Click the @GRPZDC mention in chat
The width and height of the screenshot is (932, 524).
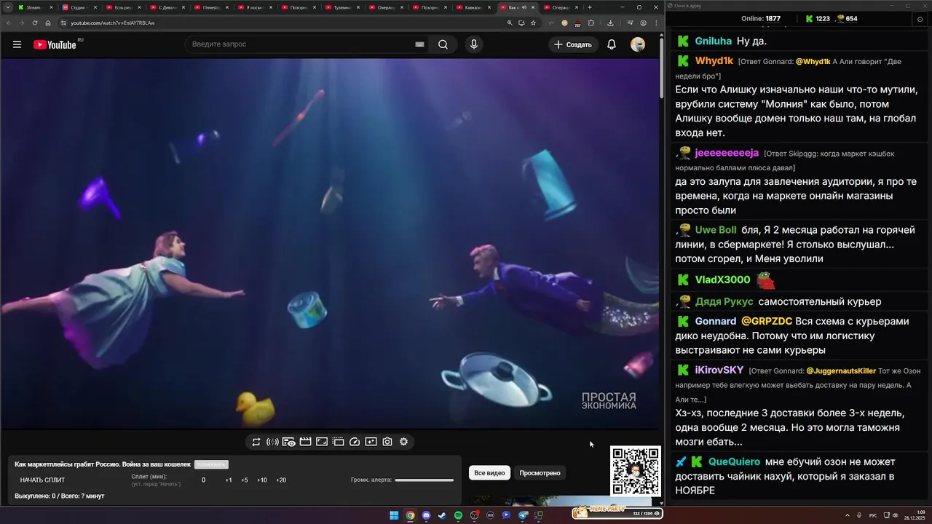[767, 322]
